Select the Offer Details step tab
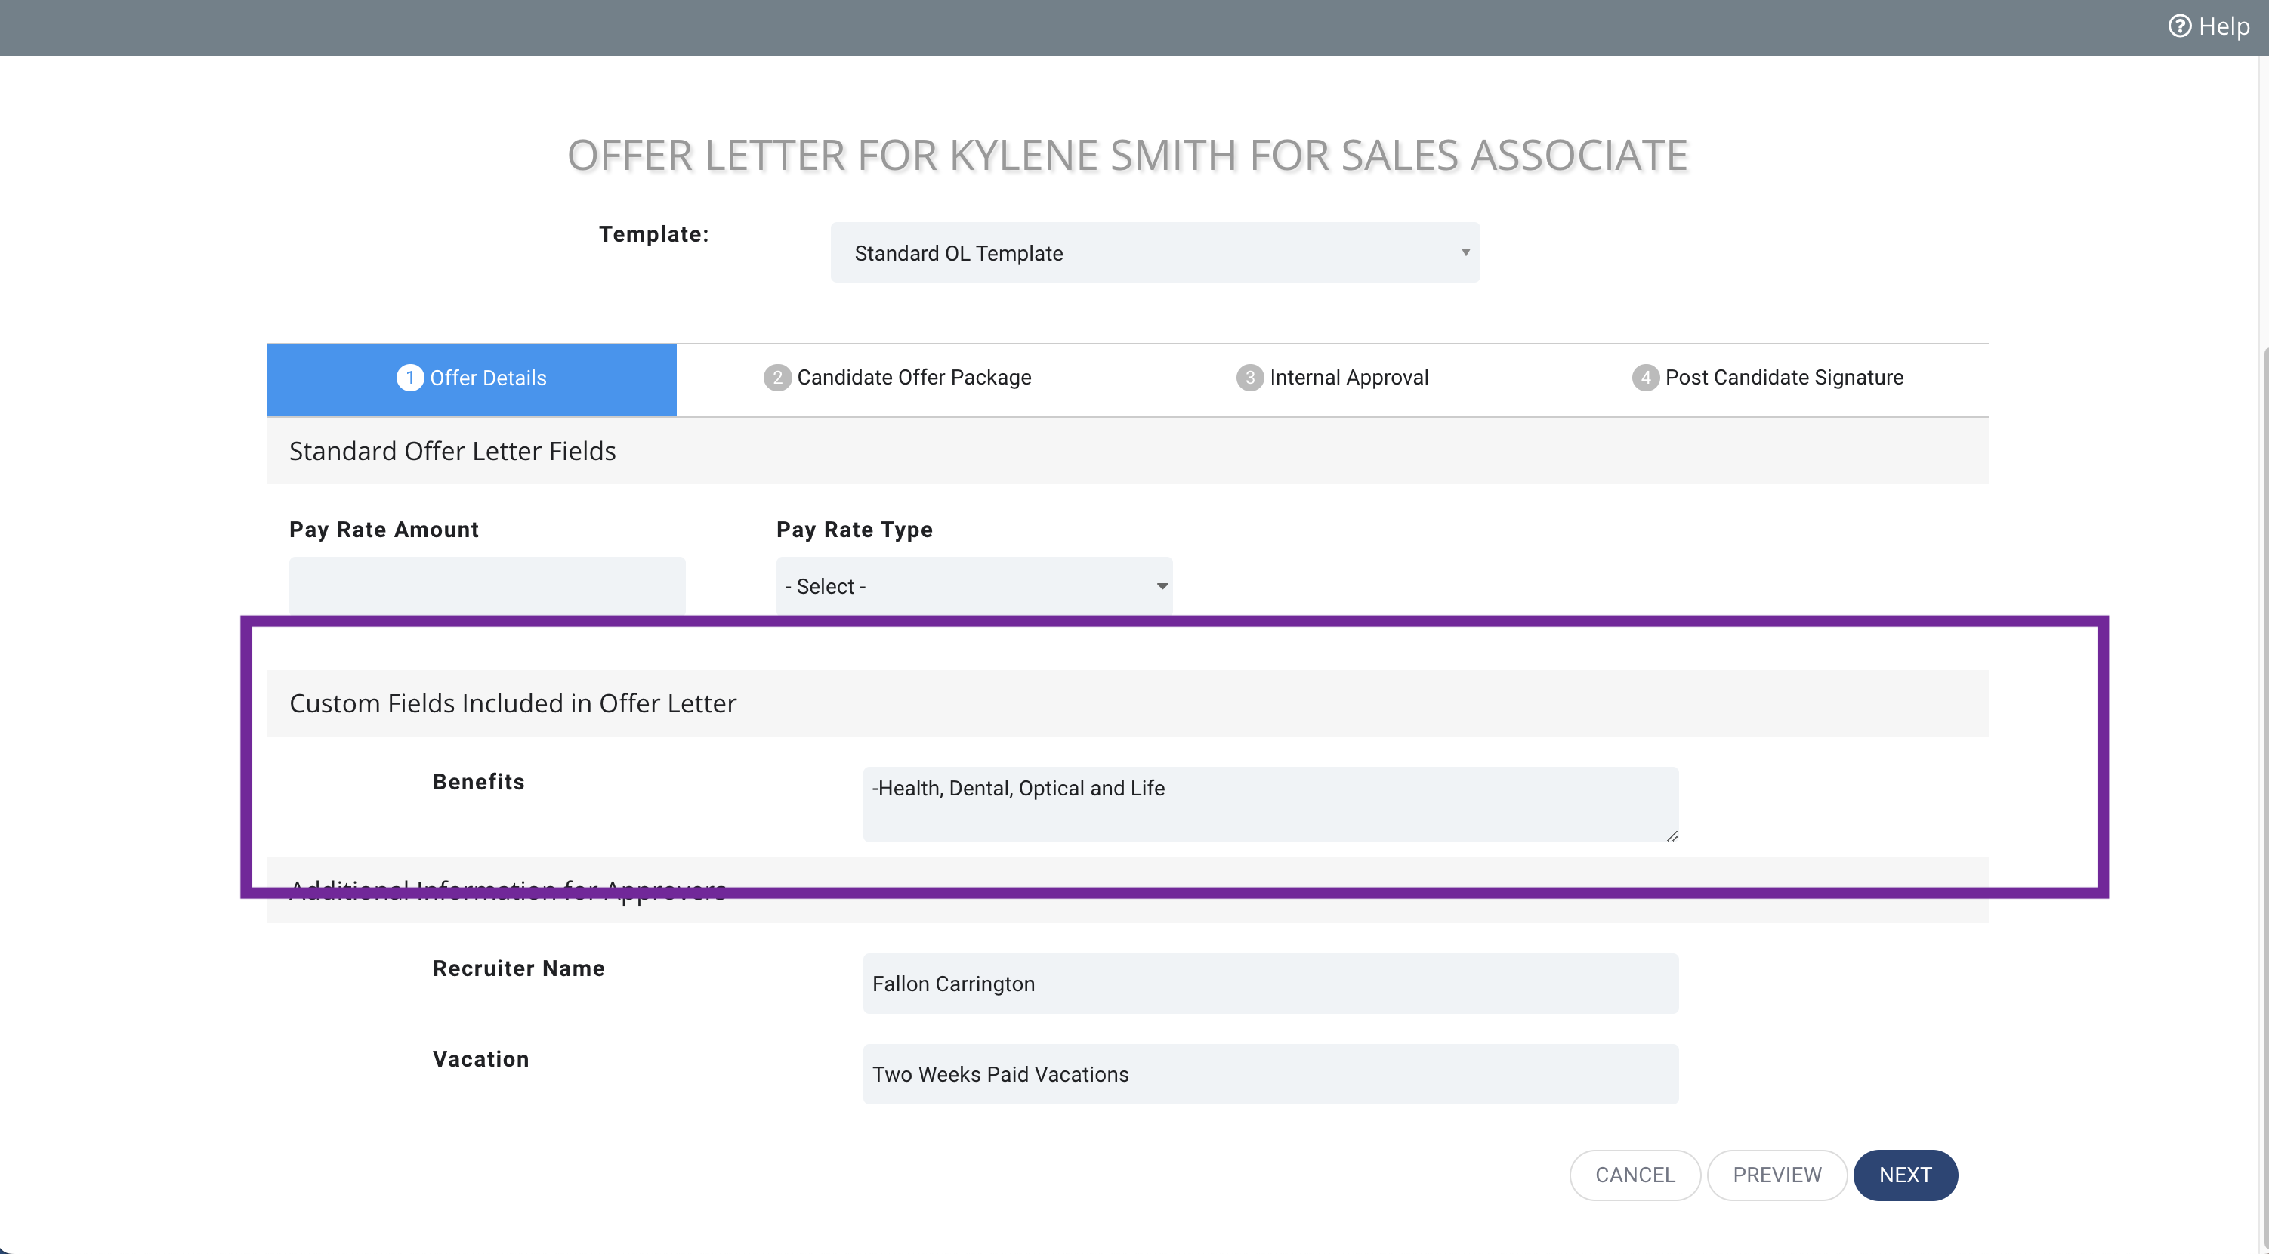2269x1254 pixels. tap(471, 379)
